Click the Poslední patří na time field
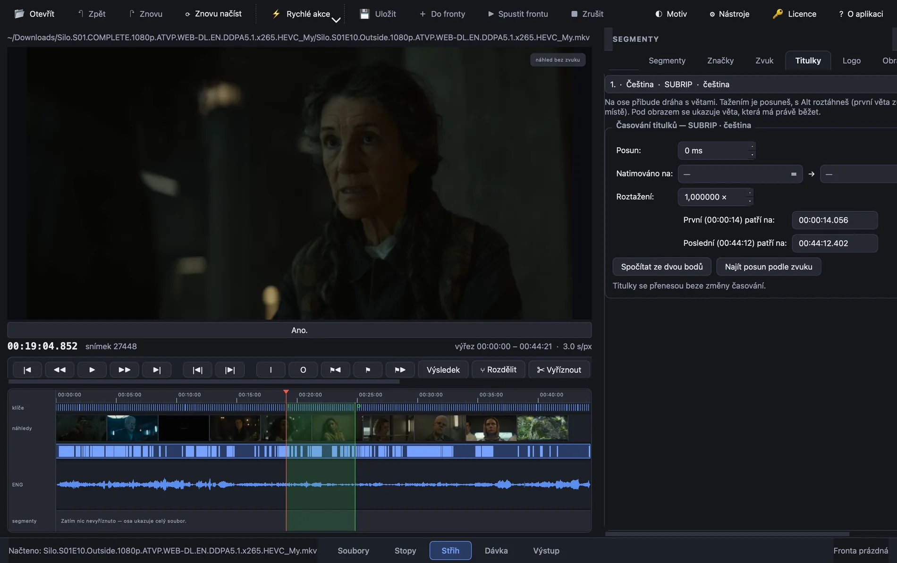The image size is (897, 563). coord(835,243)
